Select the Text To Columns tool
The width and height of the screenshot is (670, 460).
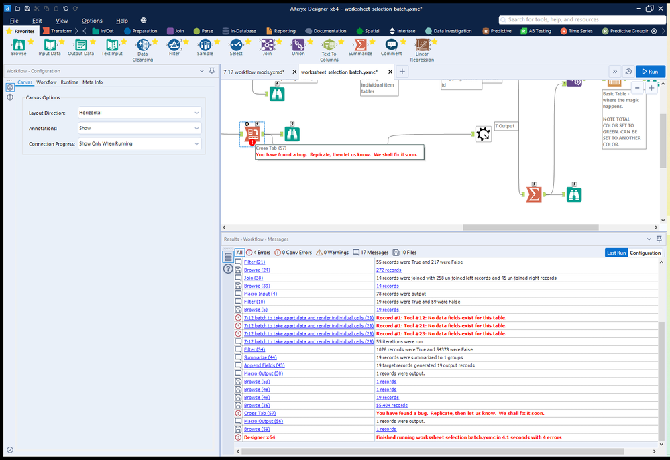click(329, 45)
